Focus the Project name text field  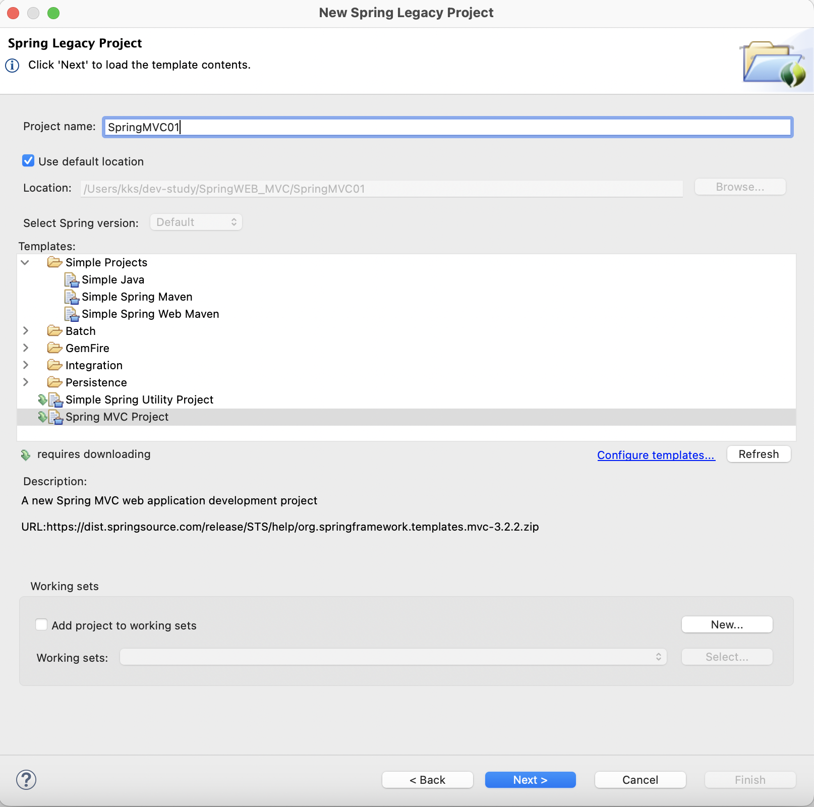point(447,127)
